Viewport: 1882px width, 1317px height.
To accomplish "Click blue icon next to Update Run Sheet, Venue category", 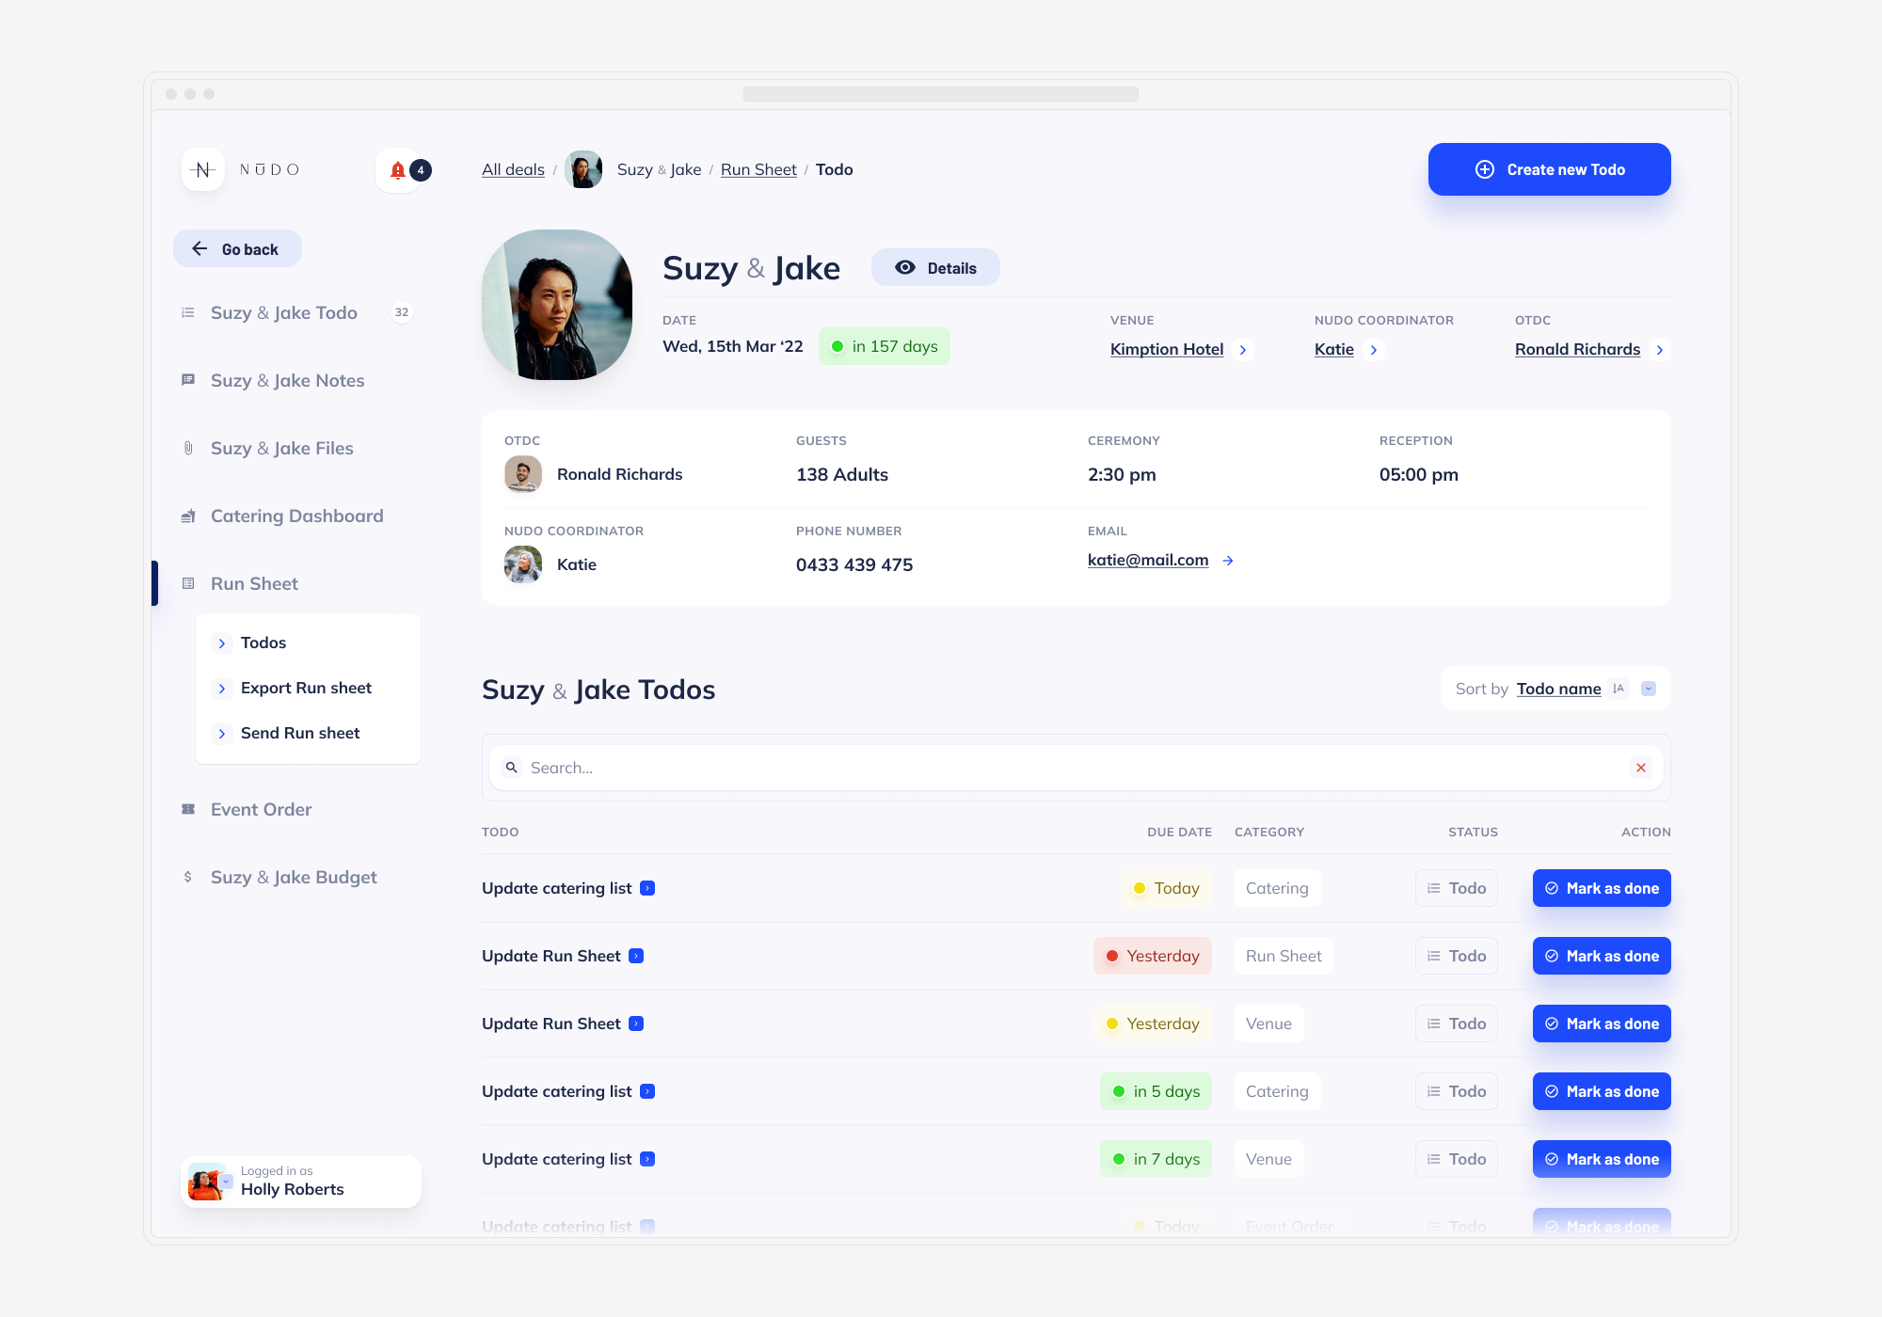I will (x=636, y=1023).
